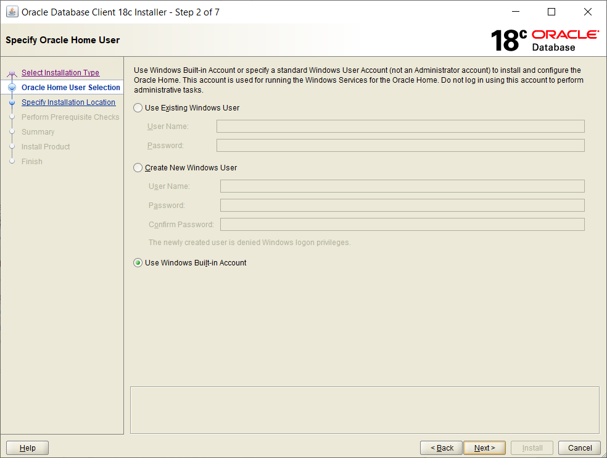Click new user Password field
The image size is (607, 458).
pos(402,206)
